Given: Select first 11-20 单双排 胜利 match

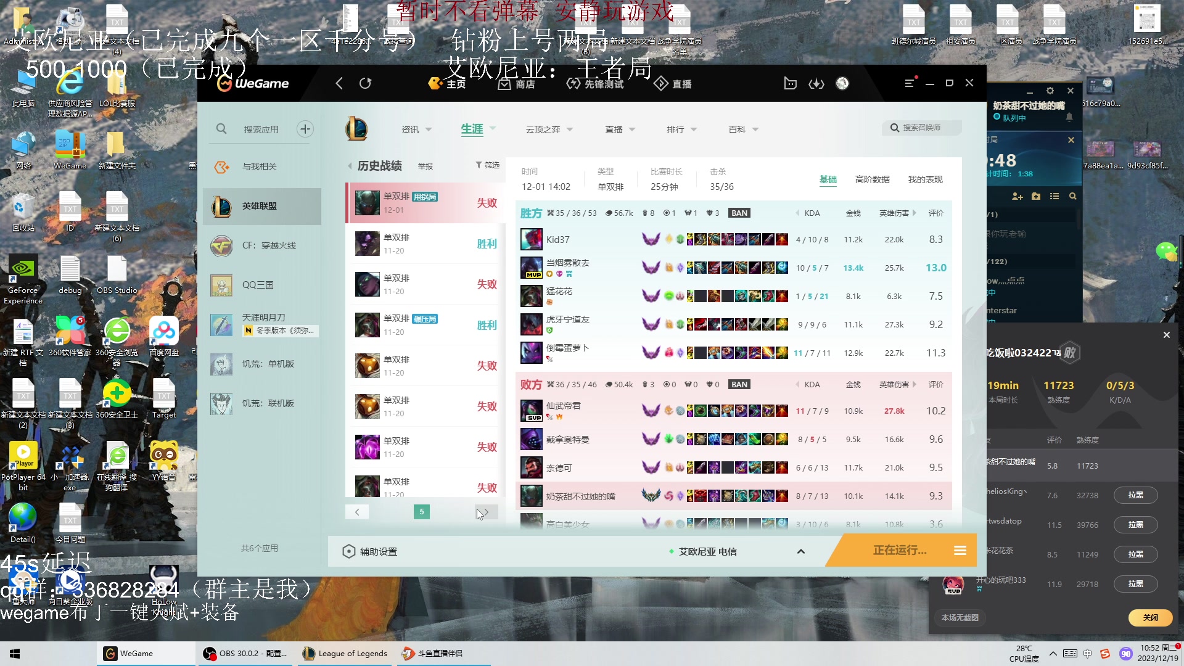Looking at the screenshot, I should [x=425, y=244].
